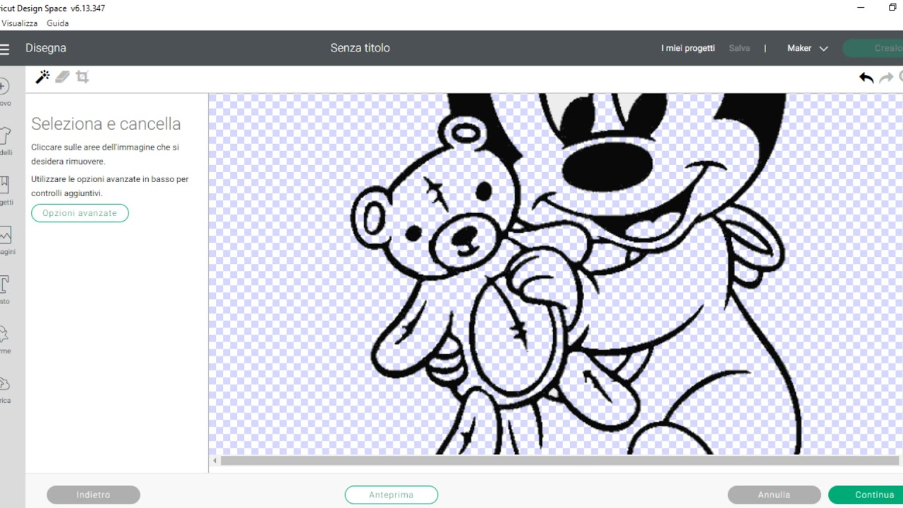The image size is (903, 508).
Task: Click the Redo arrow
Action: pyautogui.click(x=886, y=78)
